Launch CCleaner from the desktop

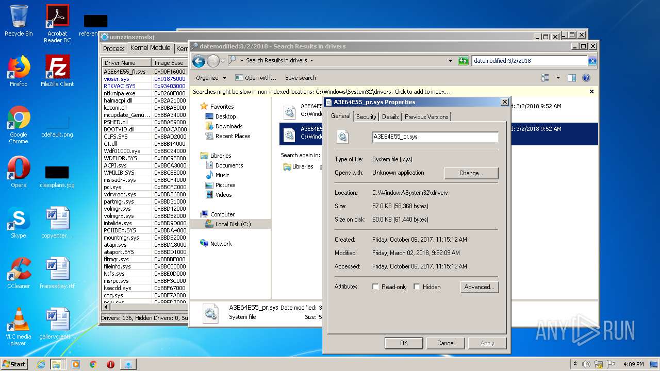[19, 273]
